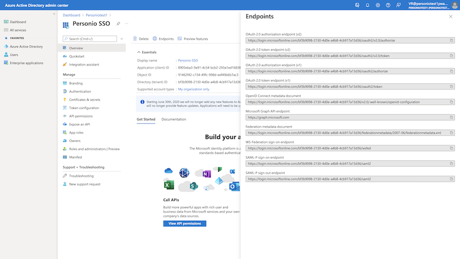Collapse the left navigation sidebar

tap(54, 14)
